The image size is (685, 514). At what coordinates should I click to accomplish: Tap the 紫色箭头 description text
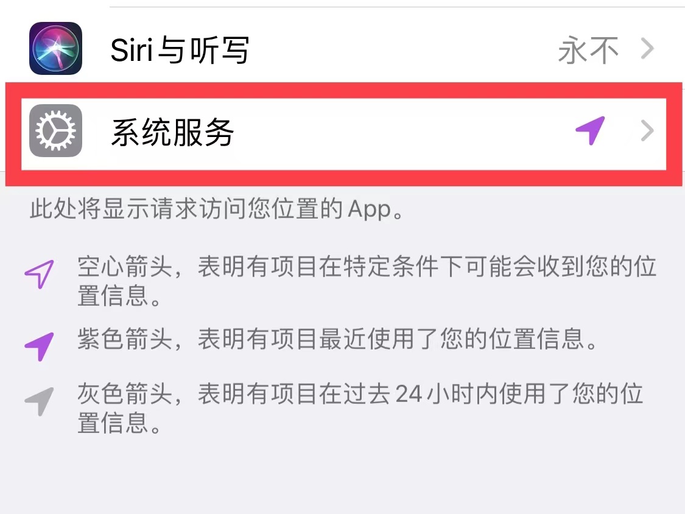click(x=338, y=339)
